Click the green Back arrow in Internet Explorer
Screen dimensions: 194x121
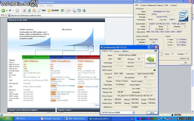tap(3, 11)
